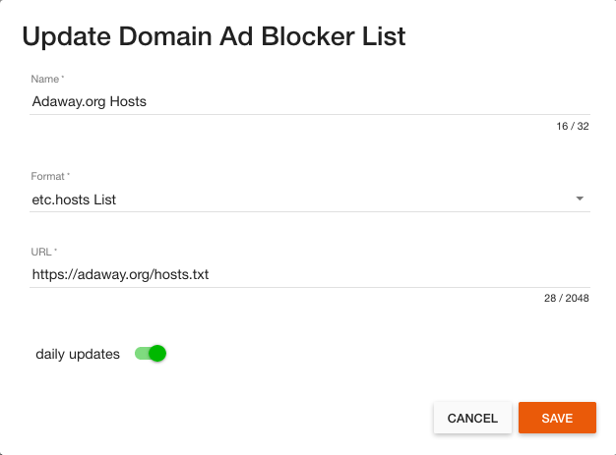Click the Format field label
The image size is (616, 455).
(x=50, y=176)
